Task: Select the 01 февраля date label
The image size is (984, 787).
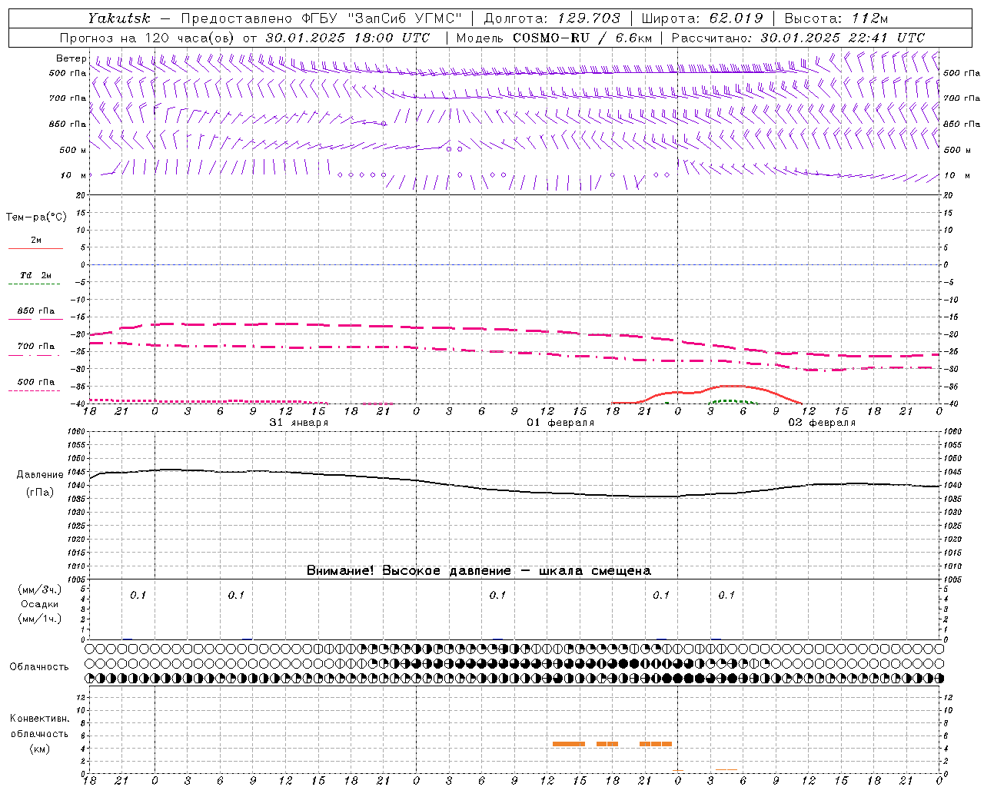Action: (x=560, y=423)
